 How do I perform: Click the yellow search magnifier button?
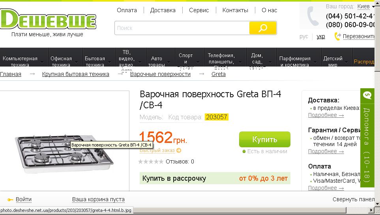pos(263,28)
